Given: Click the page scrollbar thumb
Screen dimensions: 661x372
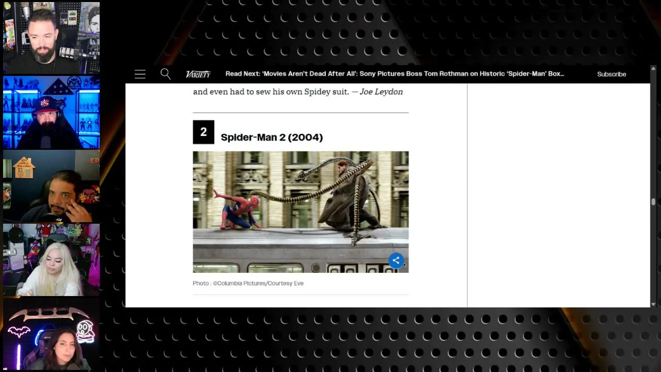Looking at the screenshot, I should 653,202.
